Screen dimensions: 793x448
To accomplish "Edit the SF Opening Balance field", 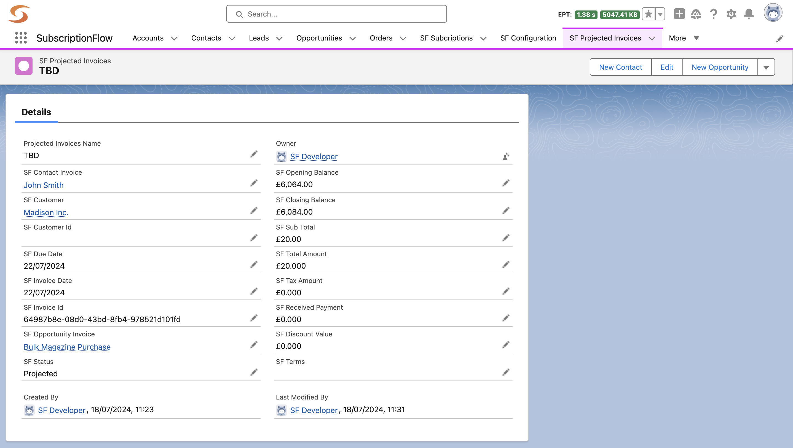I will point(506,183).
